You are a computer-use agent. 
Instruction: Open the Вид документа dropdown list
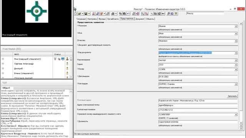[x=236, y=53]
